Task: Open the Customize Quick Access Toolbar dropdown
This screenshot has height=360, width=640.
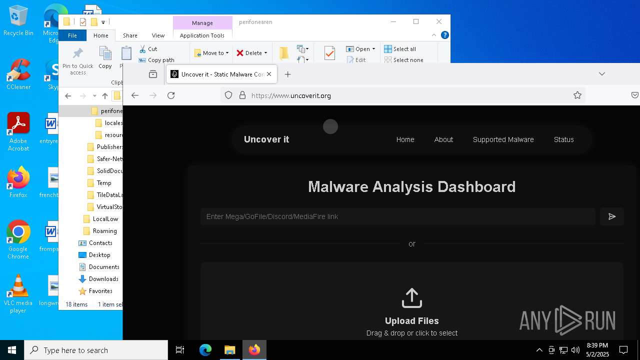Action: [x=103, y=22]
